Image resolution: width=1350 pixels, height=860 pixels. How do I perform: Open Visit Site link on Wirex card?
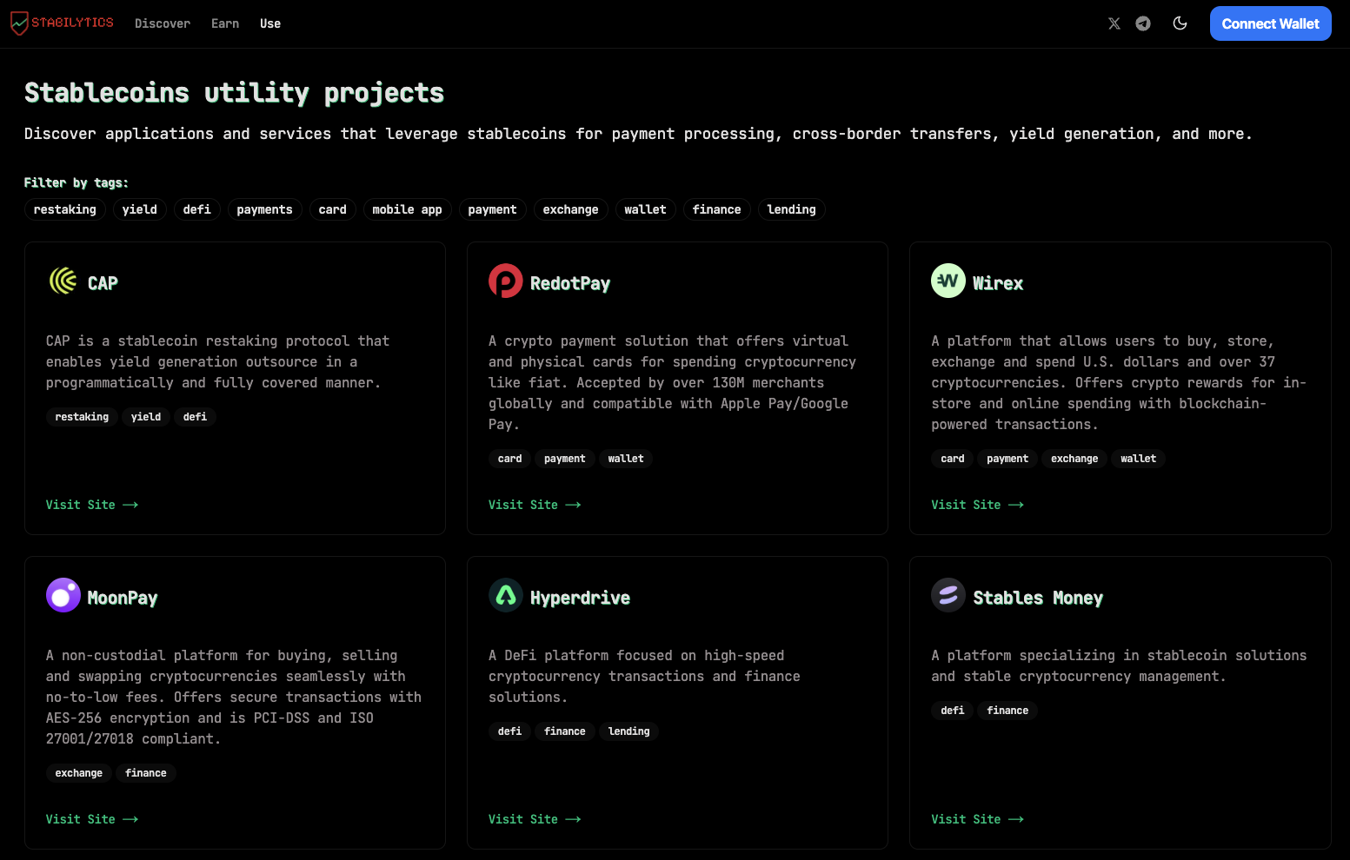[x=977, y=505]
